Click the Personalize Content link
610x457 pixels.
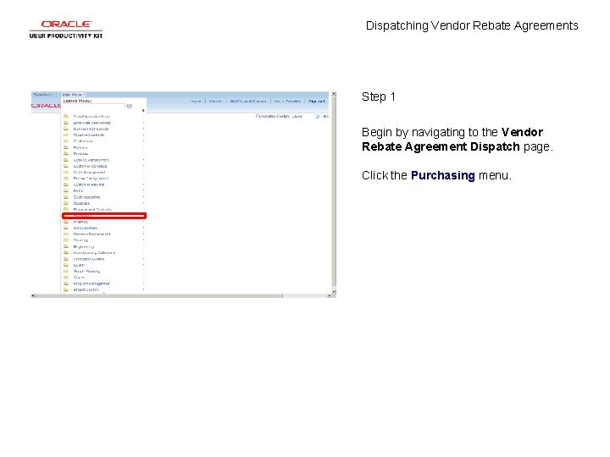[272, 116]
